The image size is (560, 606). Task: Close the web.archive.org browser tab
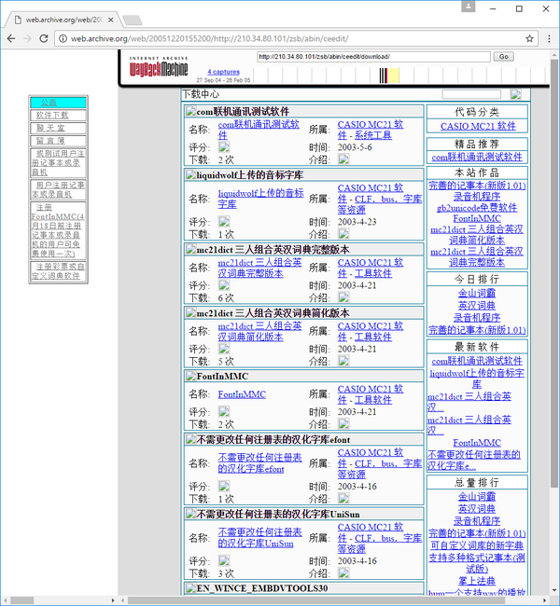[x=111, y=20]
